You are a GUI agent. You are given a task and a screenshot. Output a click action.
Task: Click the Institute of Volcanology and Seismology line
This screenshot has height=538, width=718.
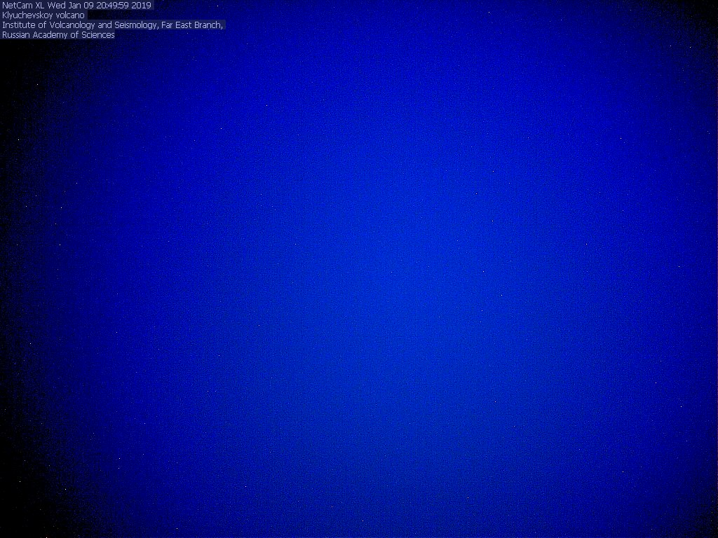(x=113, y=25)
